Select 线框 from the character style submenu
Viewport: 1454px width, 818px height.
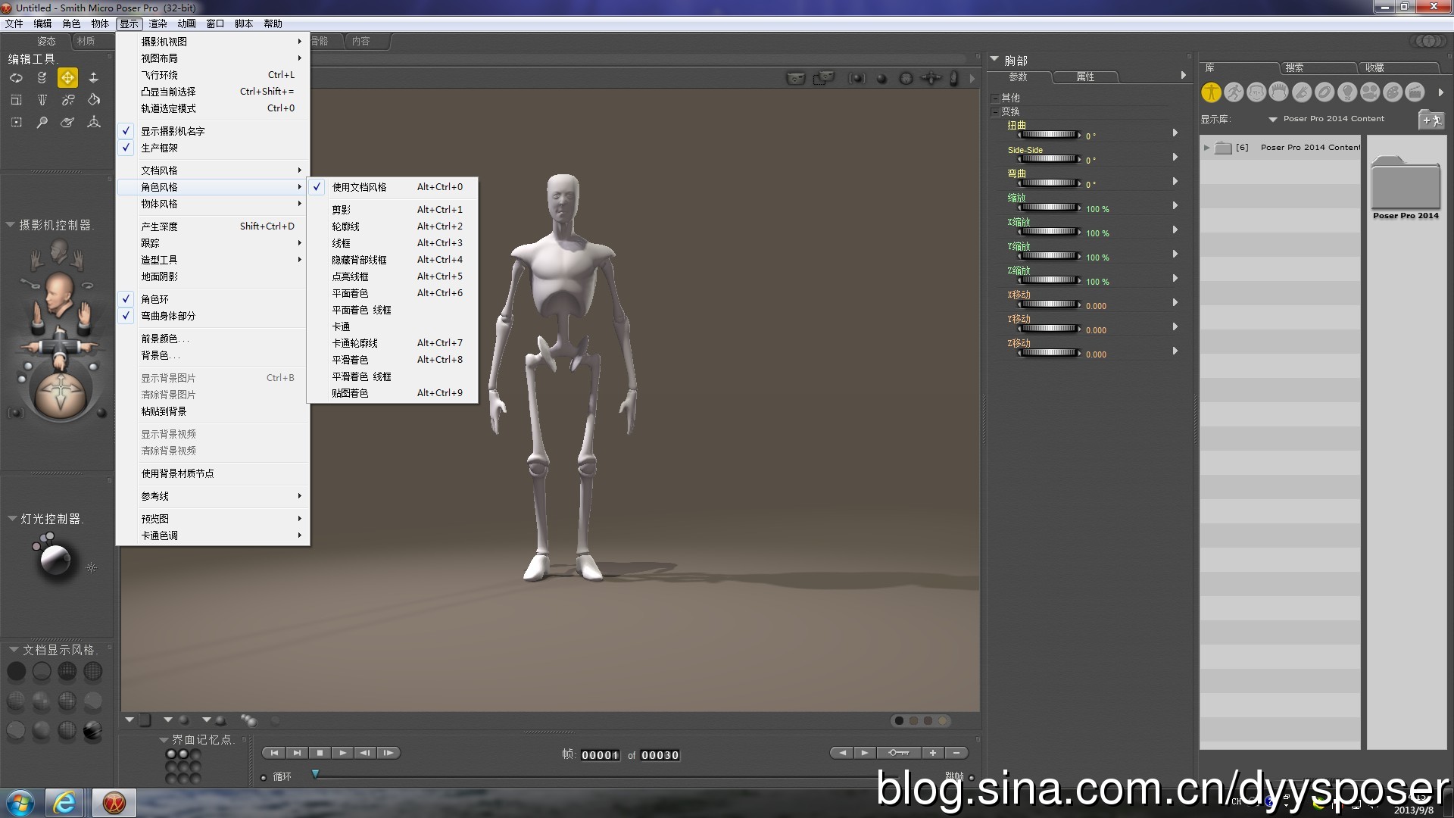click(x=341, y=242)
